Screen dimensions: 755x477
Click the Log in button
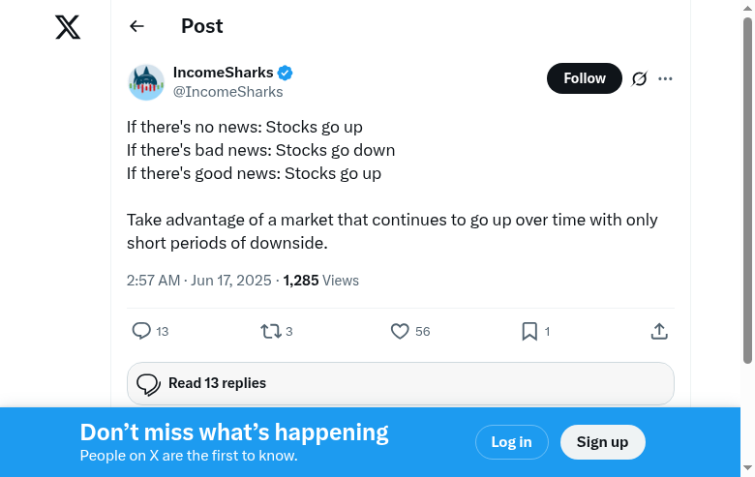point(511,442)
